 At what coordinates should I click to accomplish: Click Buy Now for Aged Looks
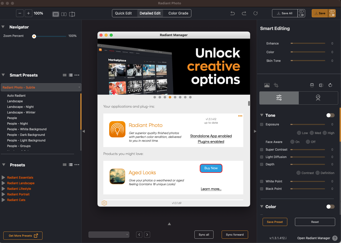(211, 168)
